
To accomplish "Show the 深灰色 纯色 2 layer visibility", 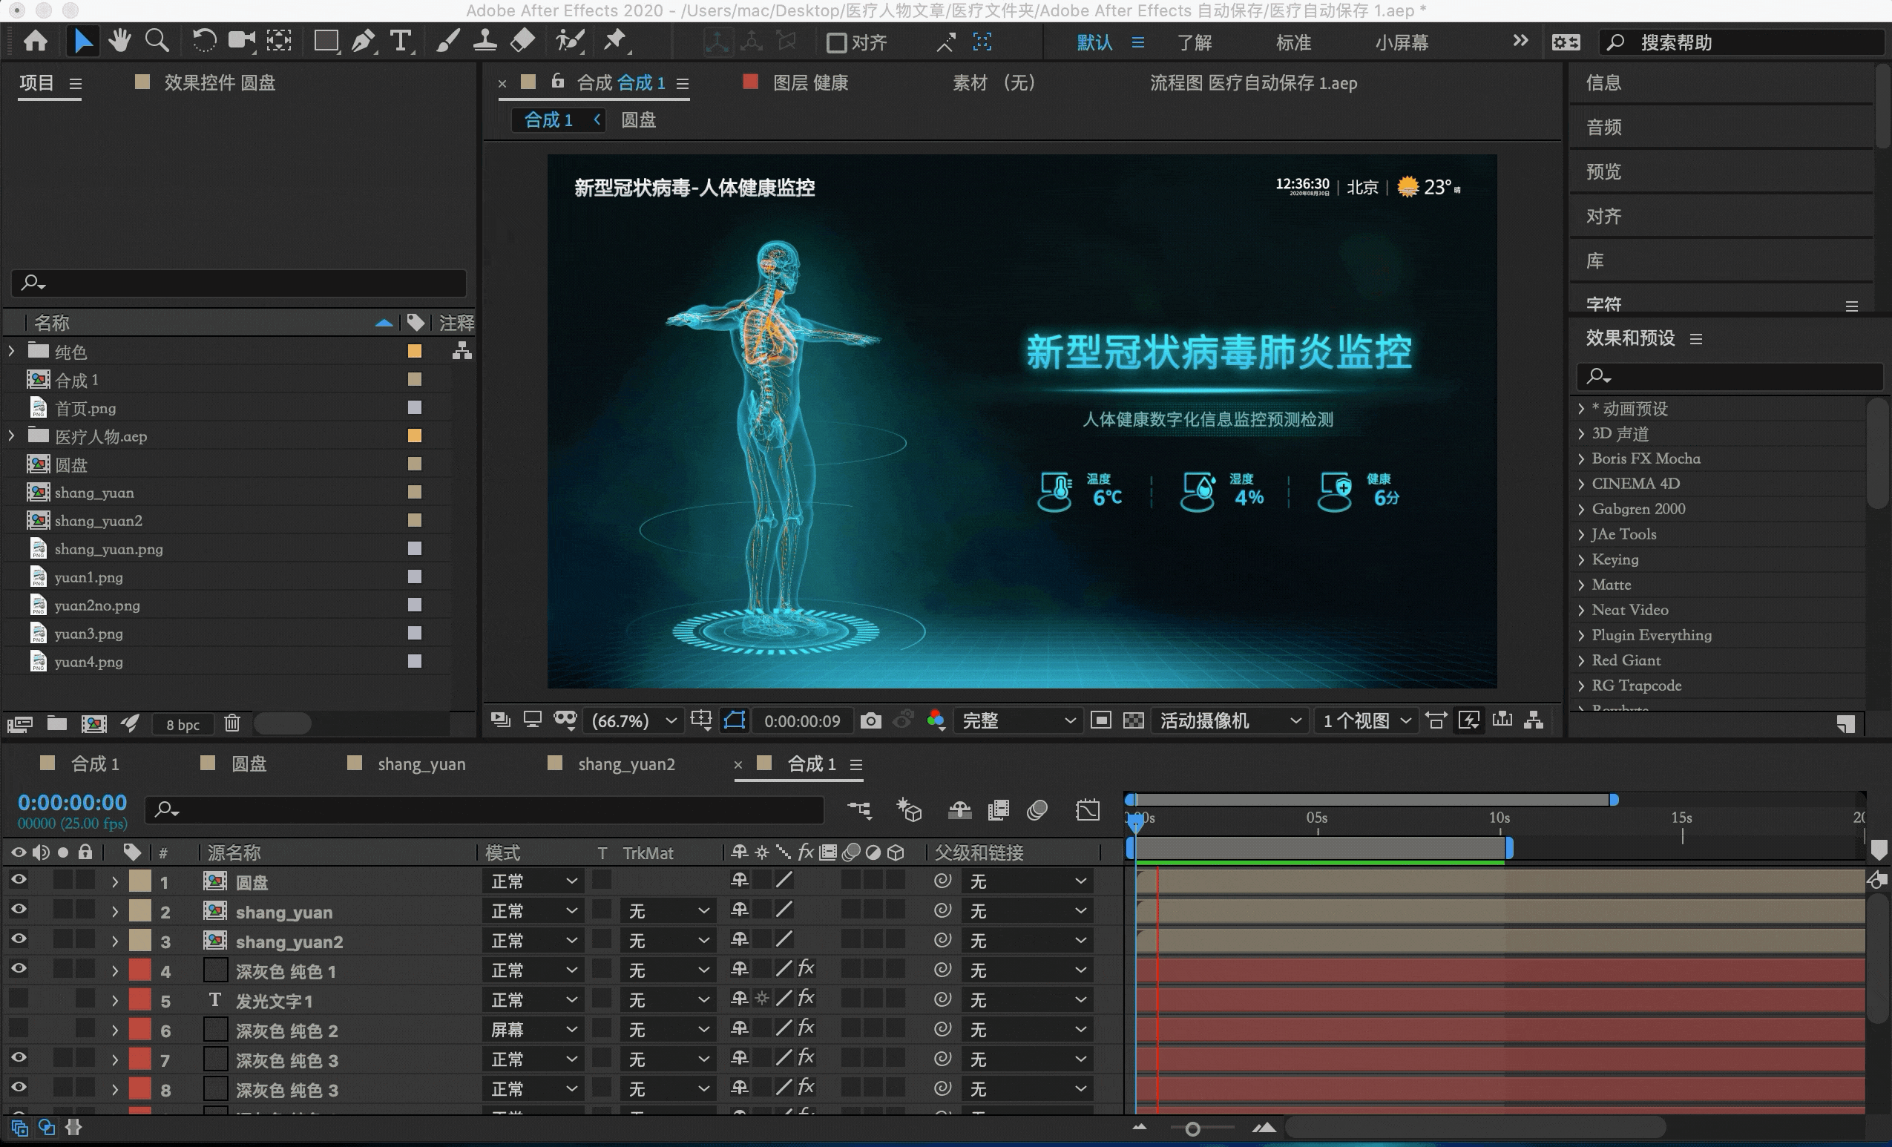I will 19,1028.
